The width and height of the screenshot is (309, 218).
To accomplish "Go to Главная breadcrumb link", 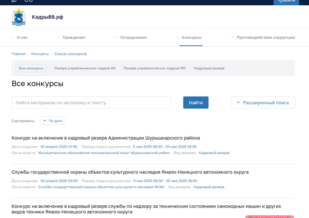I will click(19, 54).
